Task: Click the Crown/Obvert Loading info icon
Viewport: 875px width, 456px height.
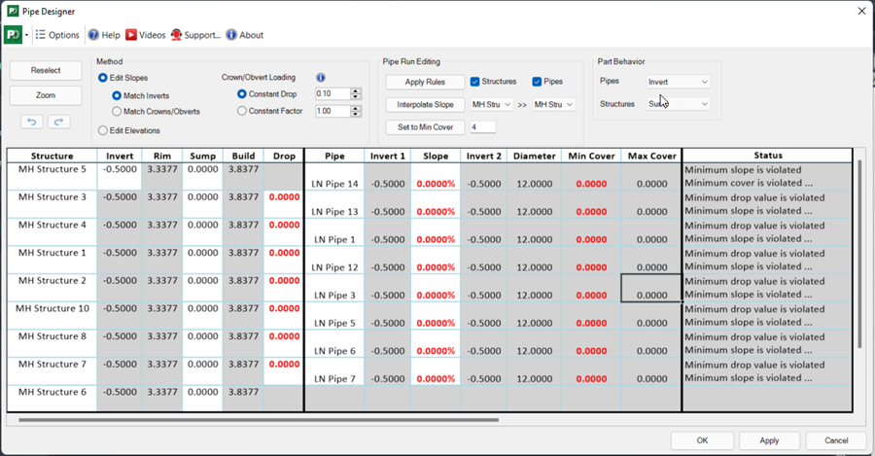Action: [320, 78]
